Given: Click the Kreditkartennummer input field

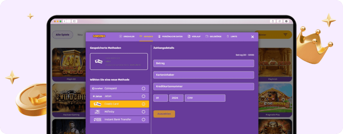Looking at the screenshot, I should click(x=204, y=86).
